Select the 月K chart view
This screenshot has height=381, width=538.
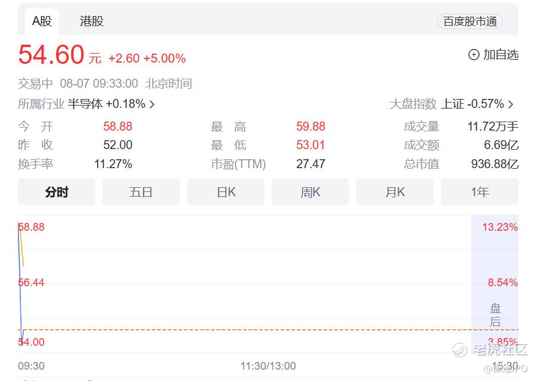click(395, 192)
